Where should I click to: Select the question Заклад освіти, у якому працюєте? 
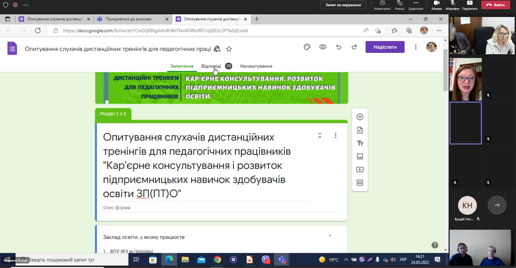[144, 237]
